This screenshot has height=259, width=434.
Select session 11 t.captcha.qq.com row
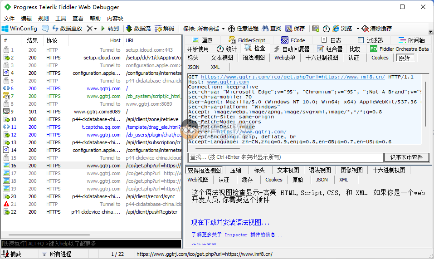click(x=91, y=127)
